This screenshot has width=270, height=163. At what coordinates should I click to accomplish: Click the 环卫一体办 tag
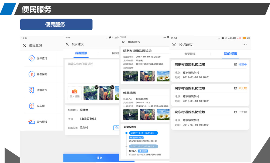coord(136,138)
